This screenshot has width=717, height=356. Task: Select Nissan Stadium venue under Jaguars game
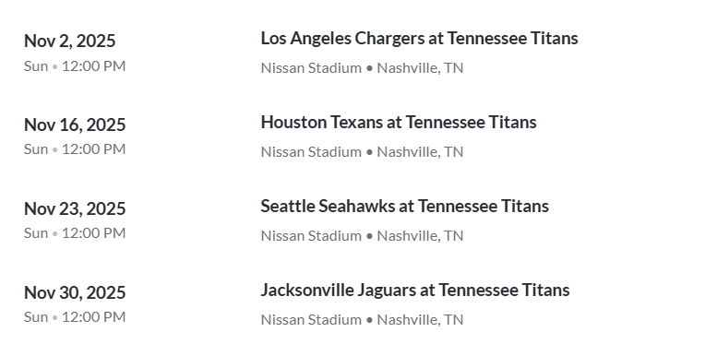(x=311, y=319)
